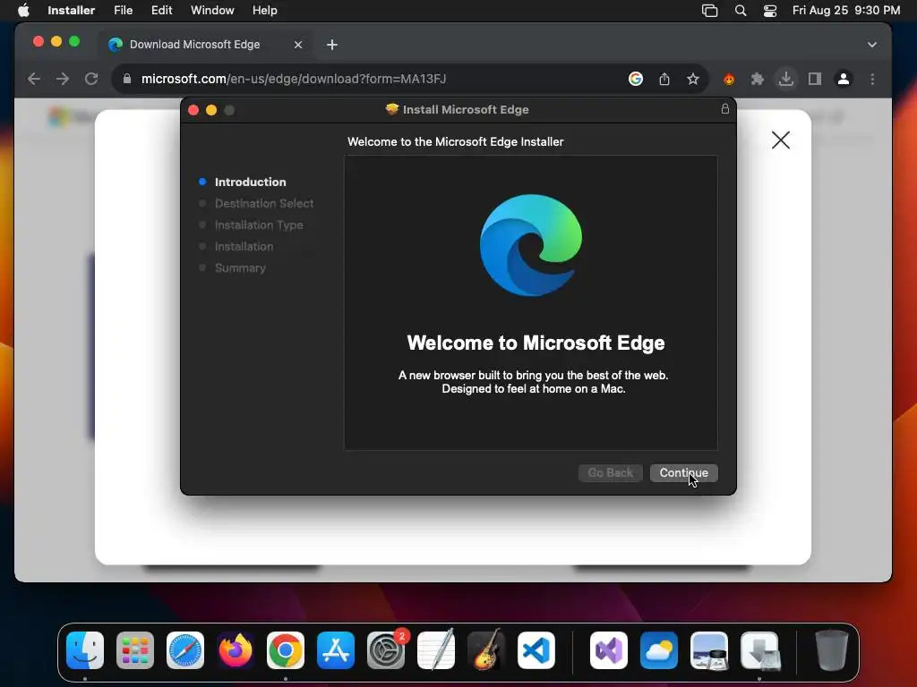
Task: Launch Safari from the Dock
Action: (x=185, y=650)
